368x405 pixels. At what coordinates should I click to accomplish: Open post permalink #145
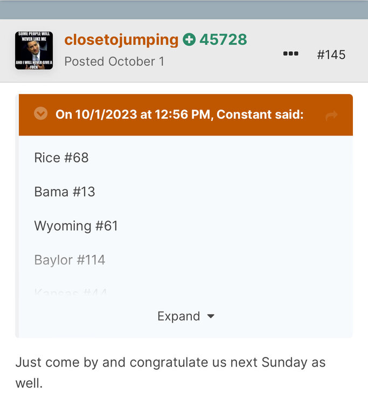click(x=331, y=55)
